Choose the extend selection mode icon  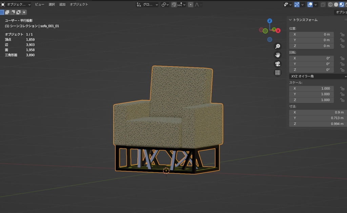7,12
